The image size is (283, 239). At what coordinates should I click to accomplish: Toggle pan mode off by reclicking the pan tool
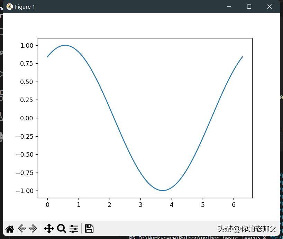pyautogui.click(x=49, y=229)
